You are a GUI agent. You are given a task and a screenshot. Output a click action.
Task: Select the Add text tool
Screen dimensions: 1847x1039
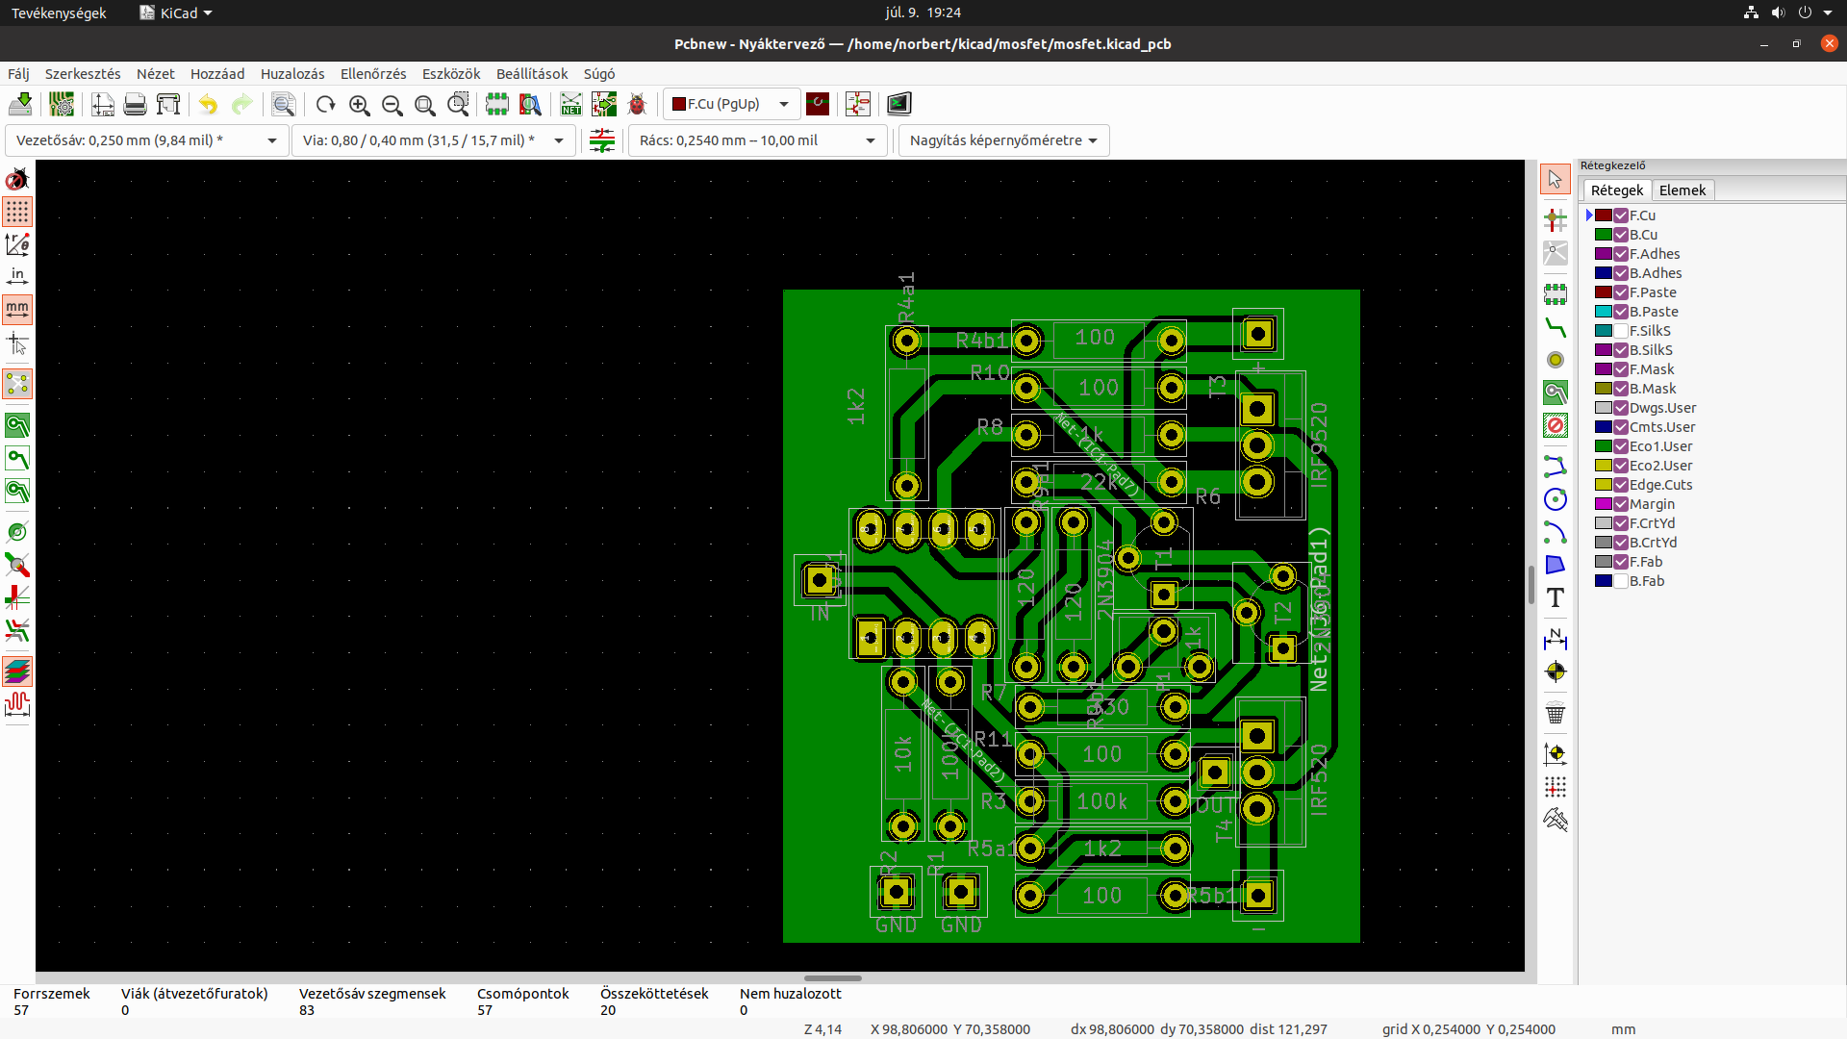pyautogui.click(x=1555, y=597)
